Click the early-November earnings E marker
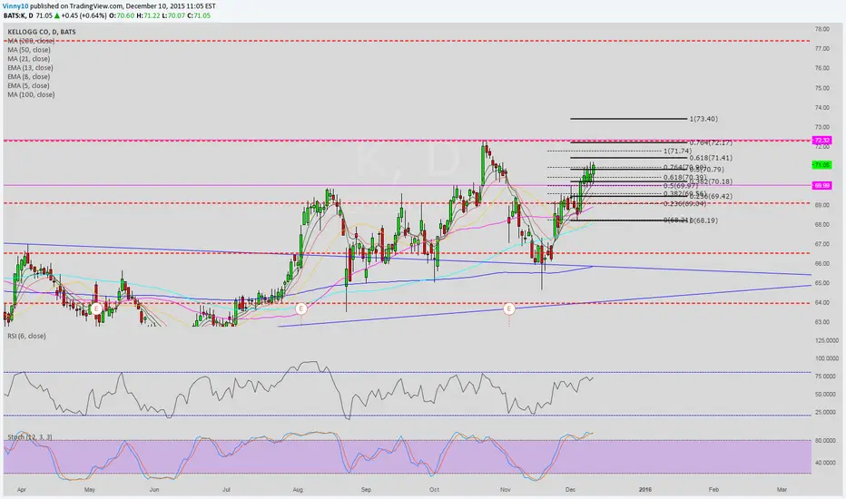 tap(509, 308)
